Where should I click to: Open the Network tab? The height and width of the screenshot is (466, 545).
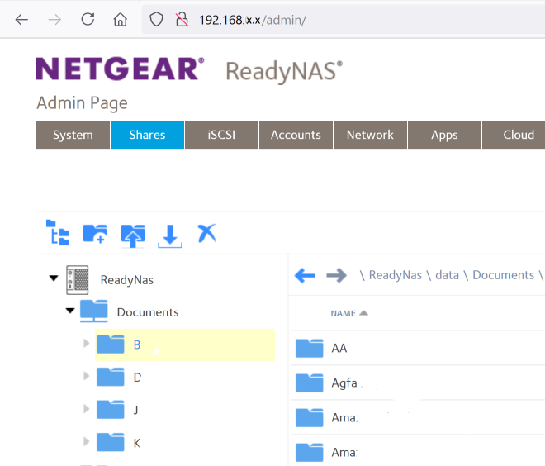370,135
